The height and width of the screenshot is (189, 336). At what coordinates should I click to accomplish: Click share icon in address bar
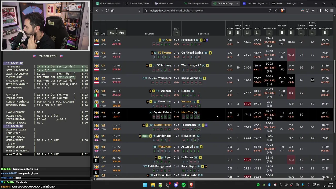tap(276, 10)
